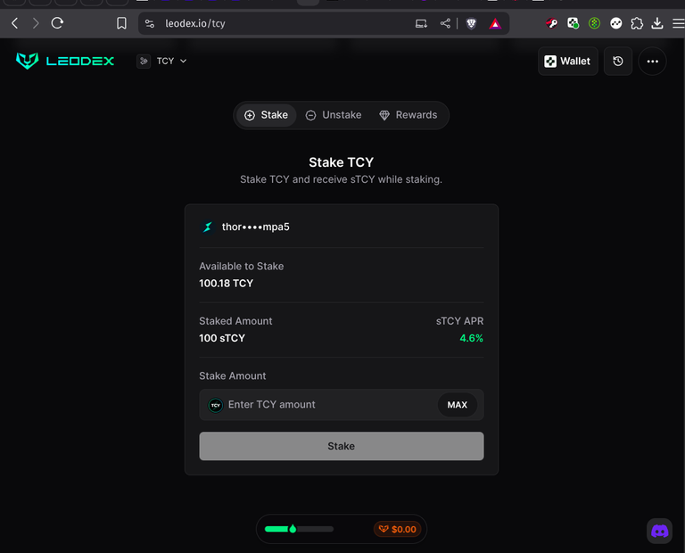Click the Brave Rewards triangle icon
The width and height of the screenshot is (685, 553).
coord(495,23)
